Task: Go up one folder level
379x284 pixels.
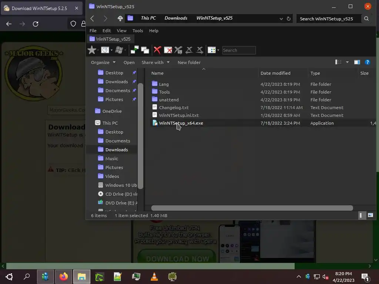Action: 120,18
